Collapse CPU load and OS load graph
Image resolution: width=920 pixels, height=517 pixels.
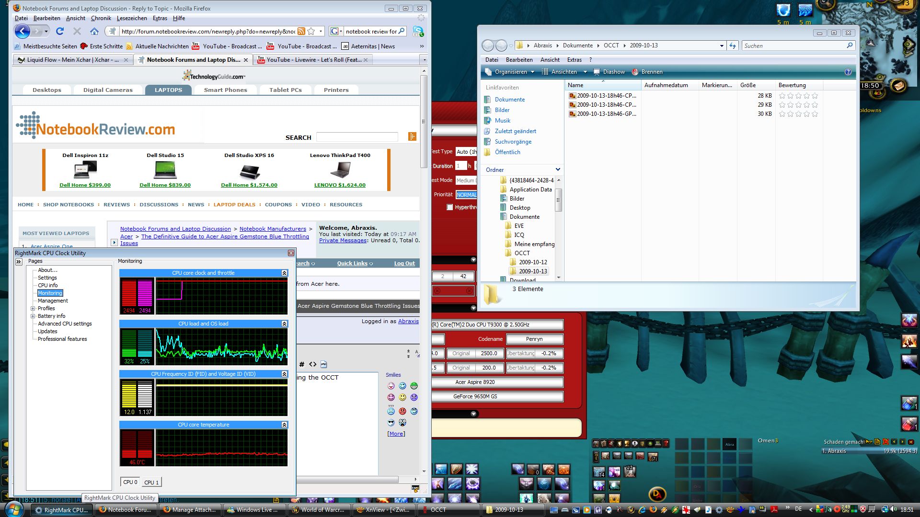(284, 324)
